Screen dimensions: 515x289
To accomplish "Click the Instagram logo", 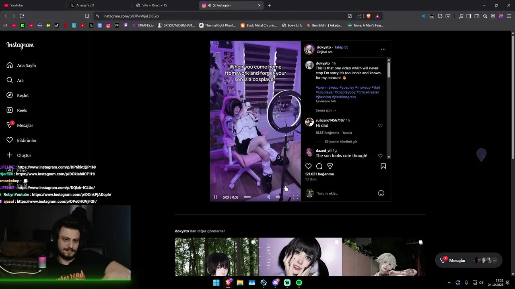I will click(x=20, y=45).
